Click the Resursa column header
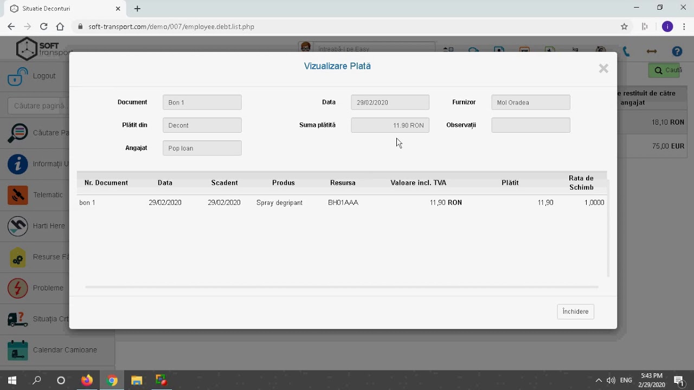Screen dimensions: 694x390 coord(343,183)
